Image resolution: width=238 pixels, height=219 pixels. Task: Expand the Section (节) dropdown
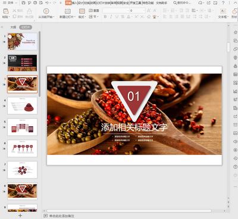[x=98, y=17]
